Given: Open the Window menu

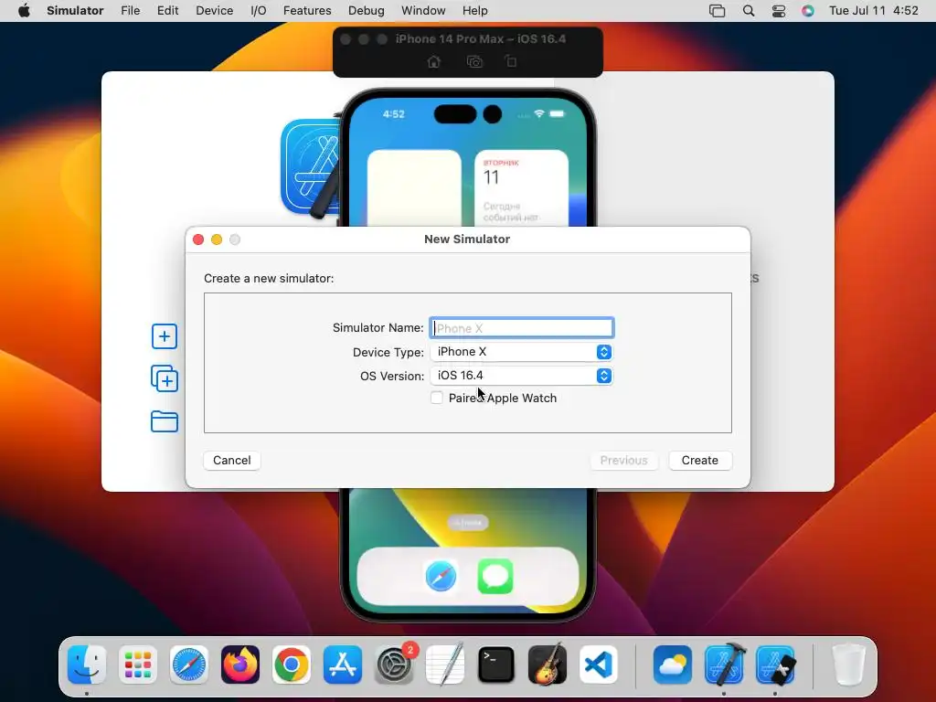Looking at the screenshot, I should 423,11.
